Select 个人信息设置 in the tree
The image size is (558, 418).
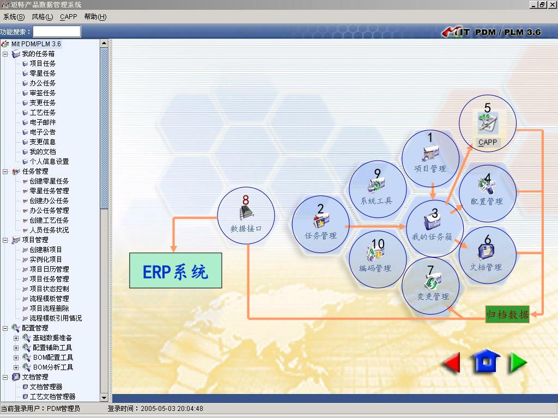coord(49,161)
